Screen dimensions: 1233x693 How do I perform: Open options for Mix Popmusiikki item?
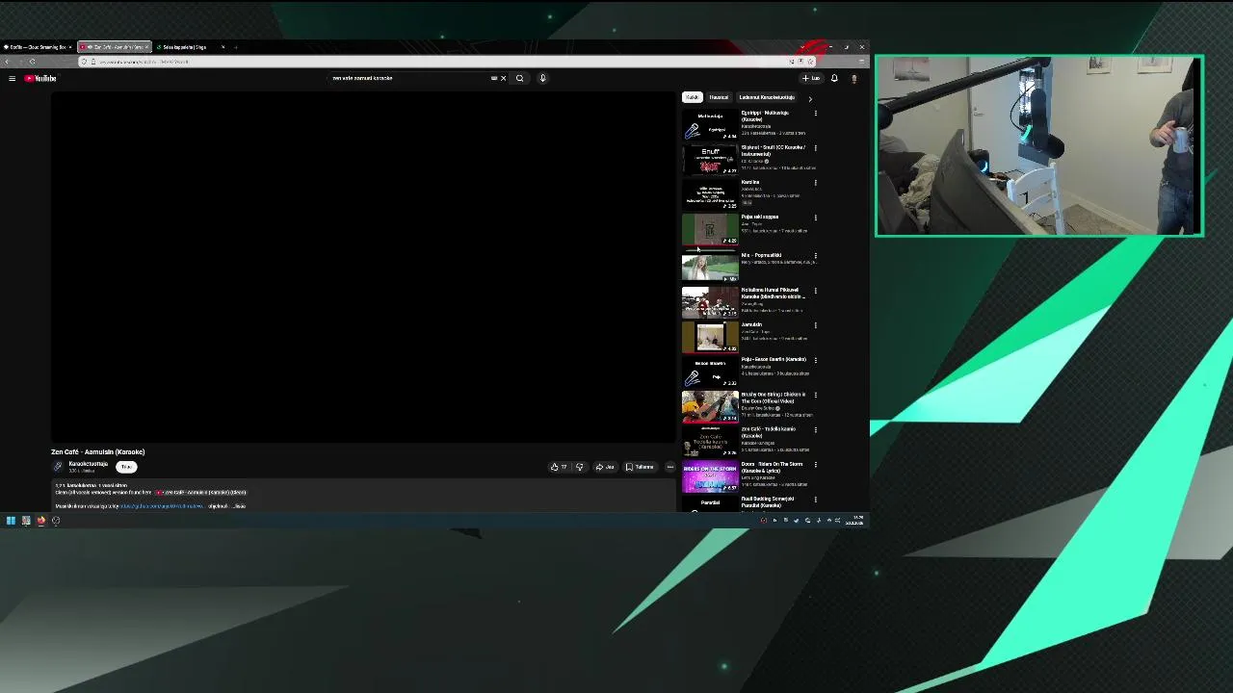pyautogui.click(x=815, y=256)
